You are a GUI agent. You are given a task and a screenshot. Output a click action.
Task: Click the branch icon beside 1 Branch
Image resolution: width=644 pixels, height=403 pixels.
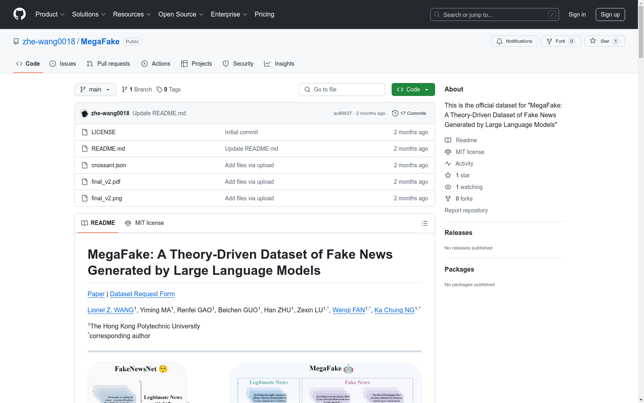[x=125, y=89]
